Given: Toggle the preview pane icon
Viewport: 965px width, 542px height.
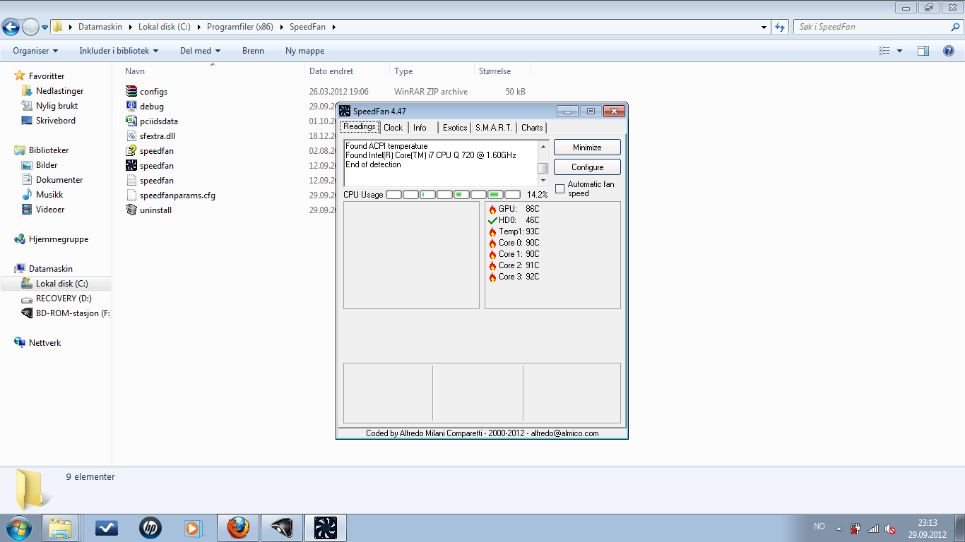Looking at the screenshot, I should pos(923,51).
